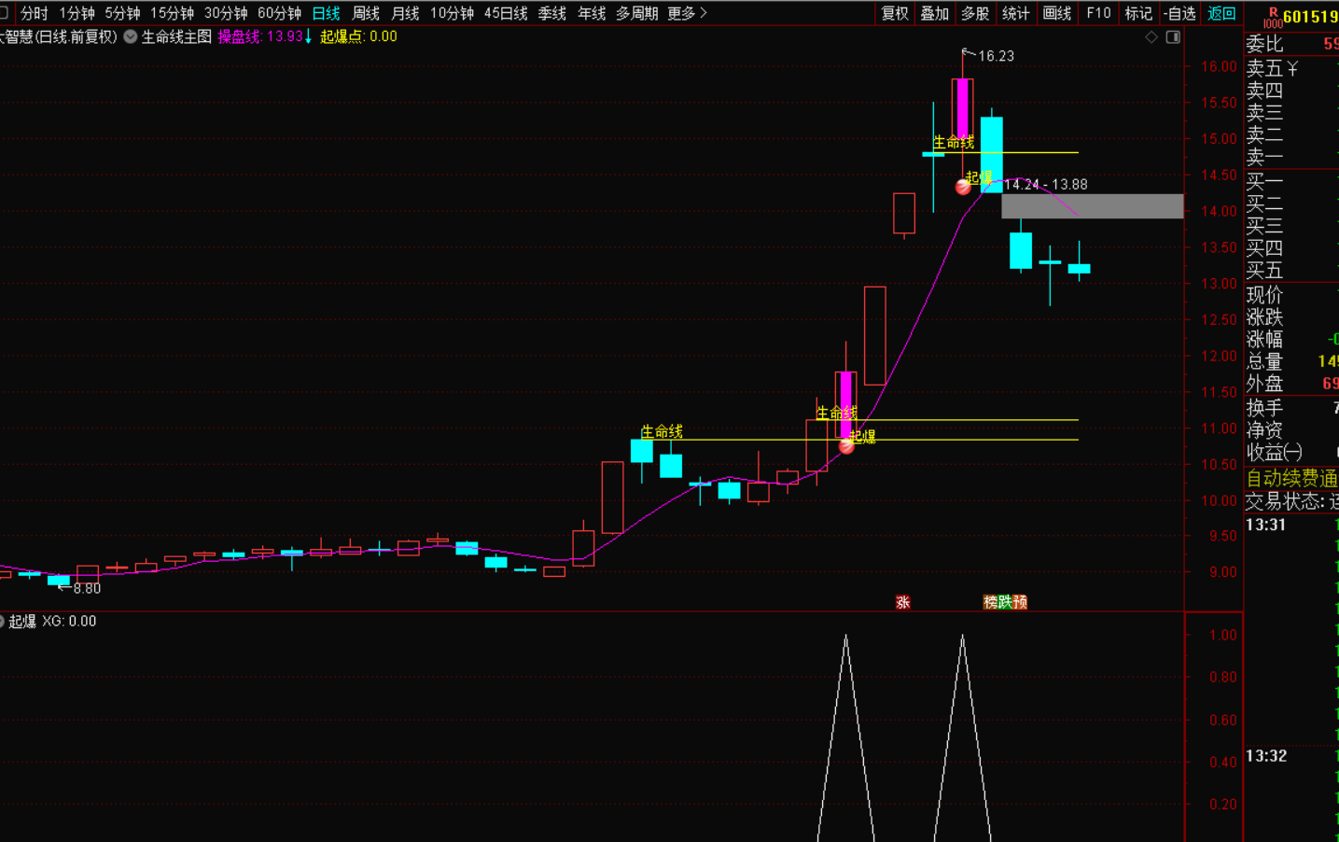The width and height of the screenshot is (1339, 842).
Task: Click the red 起爆 ball marker near 11.00
Action: [x=846, y=446]
